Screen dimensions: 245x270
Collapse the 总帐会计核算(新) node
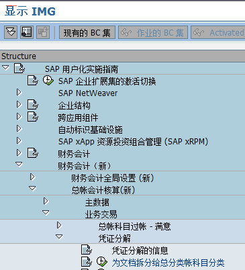click(x=32, y=189)
